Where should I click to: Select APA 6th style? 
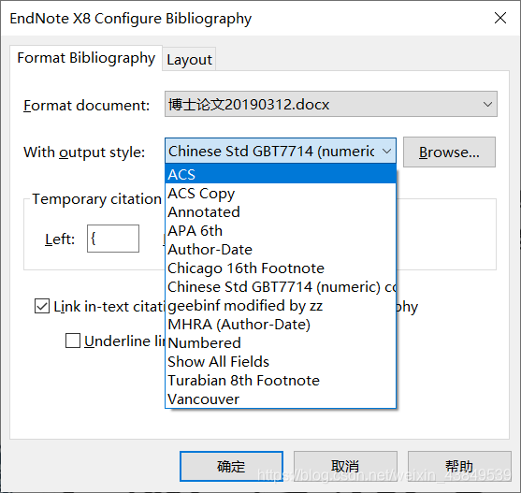click(x=281, y=230)
